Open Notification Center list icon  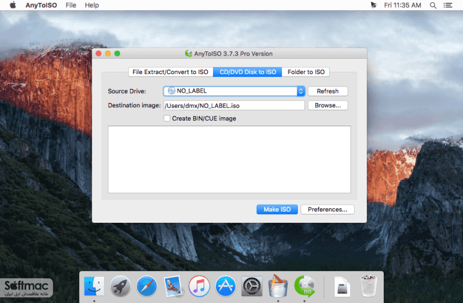click(x=448, y=5)
